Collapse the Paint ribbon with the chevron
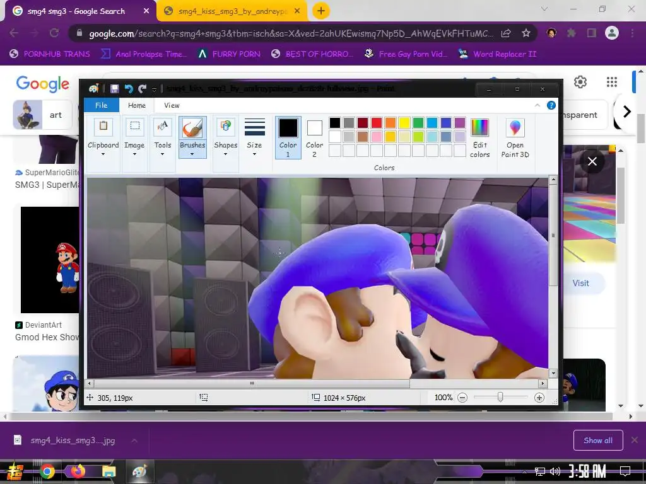This screenshot has height=484, width=646. 537,105
